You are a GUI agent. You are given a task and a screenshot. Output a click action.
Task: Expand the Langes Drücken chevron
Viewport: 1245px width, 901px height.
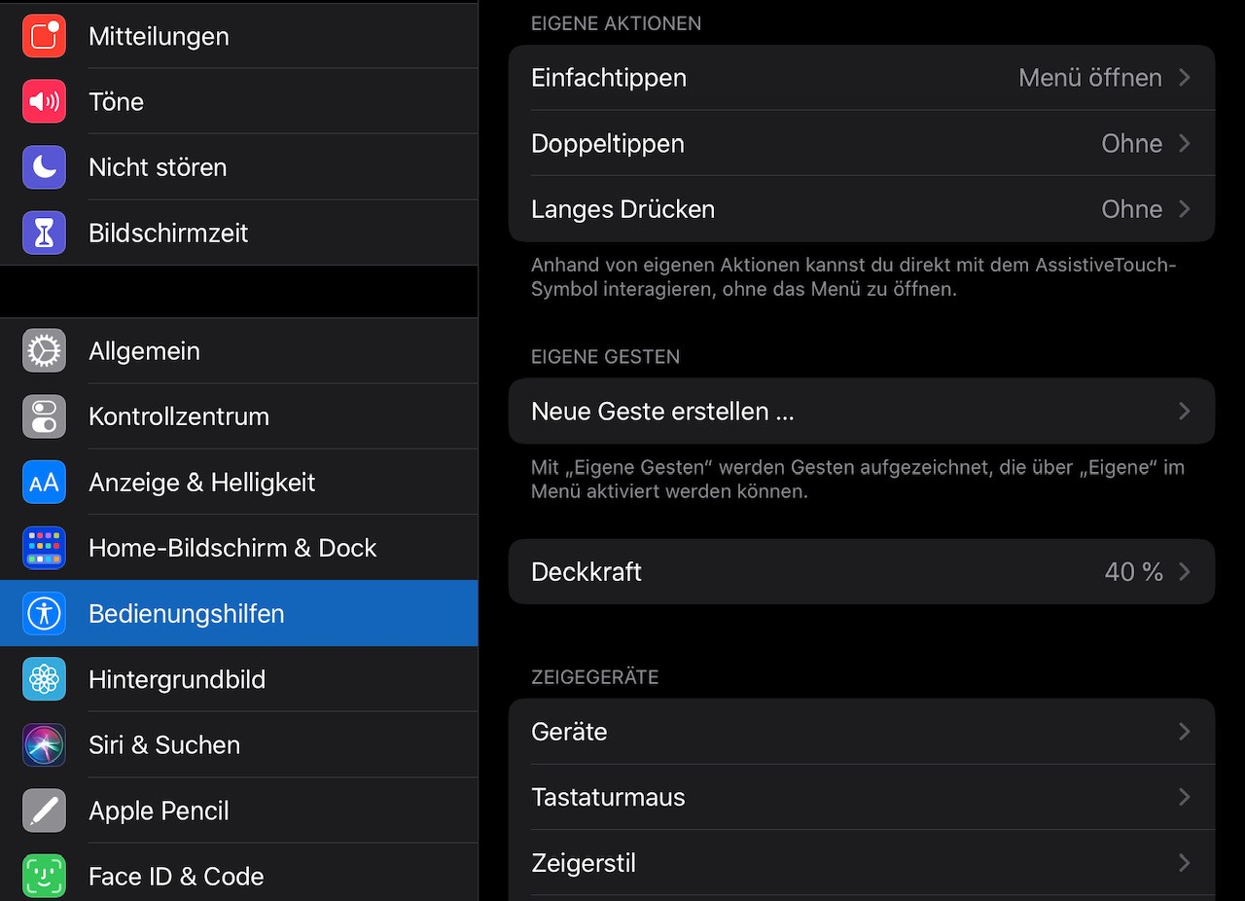tap(1184, 209)
